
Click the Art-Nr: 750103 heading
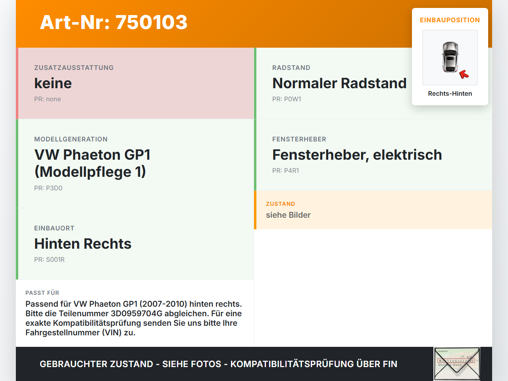[114, 22]
